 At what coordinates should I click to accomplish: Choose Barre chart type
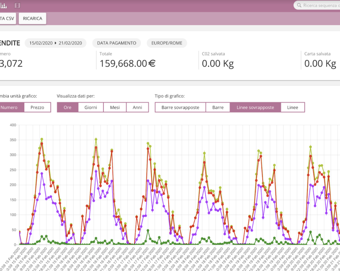tap(218, 107)
